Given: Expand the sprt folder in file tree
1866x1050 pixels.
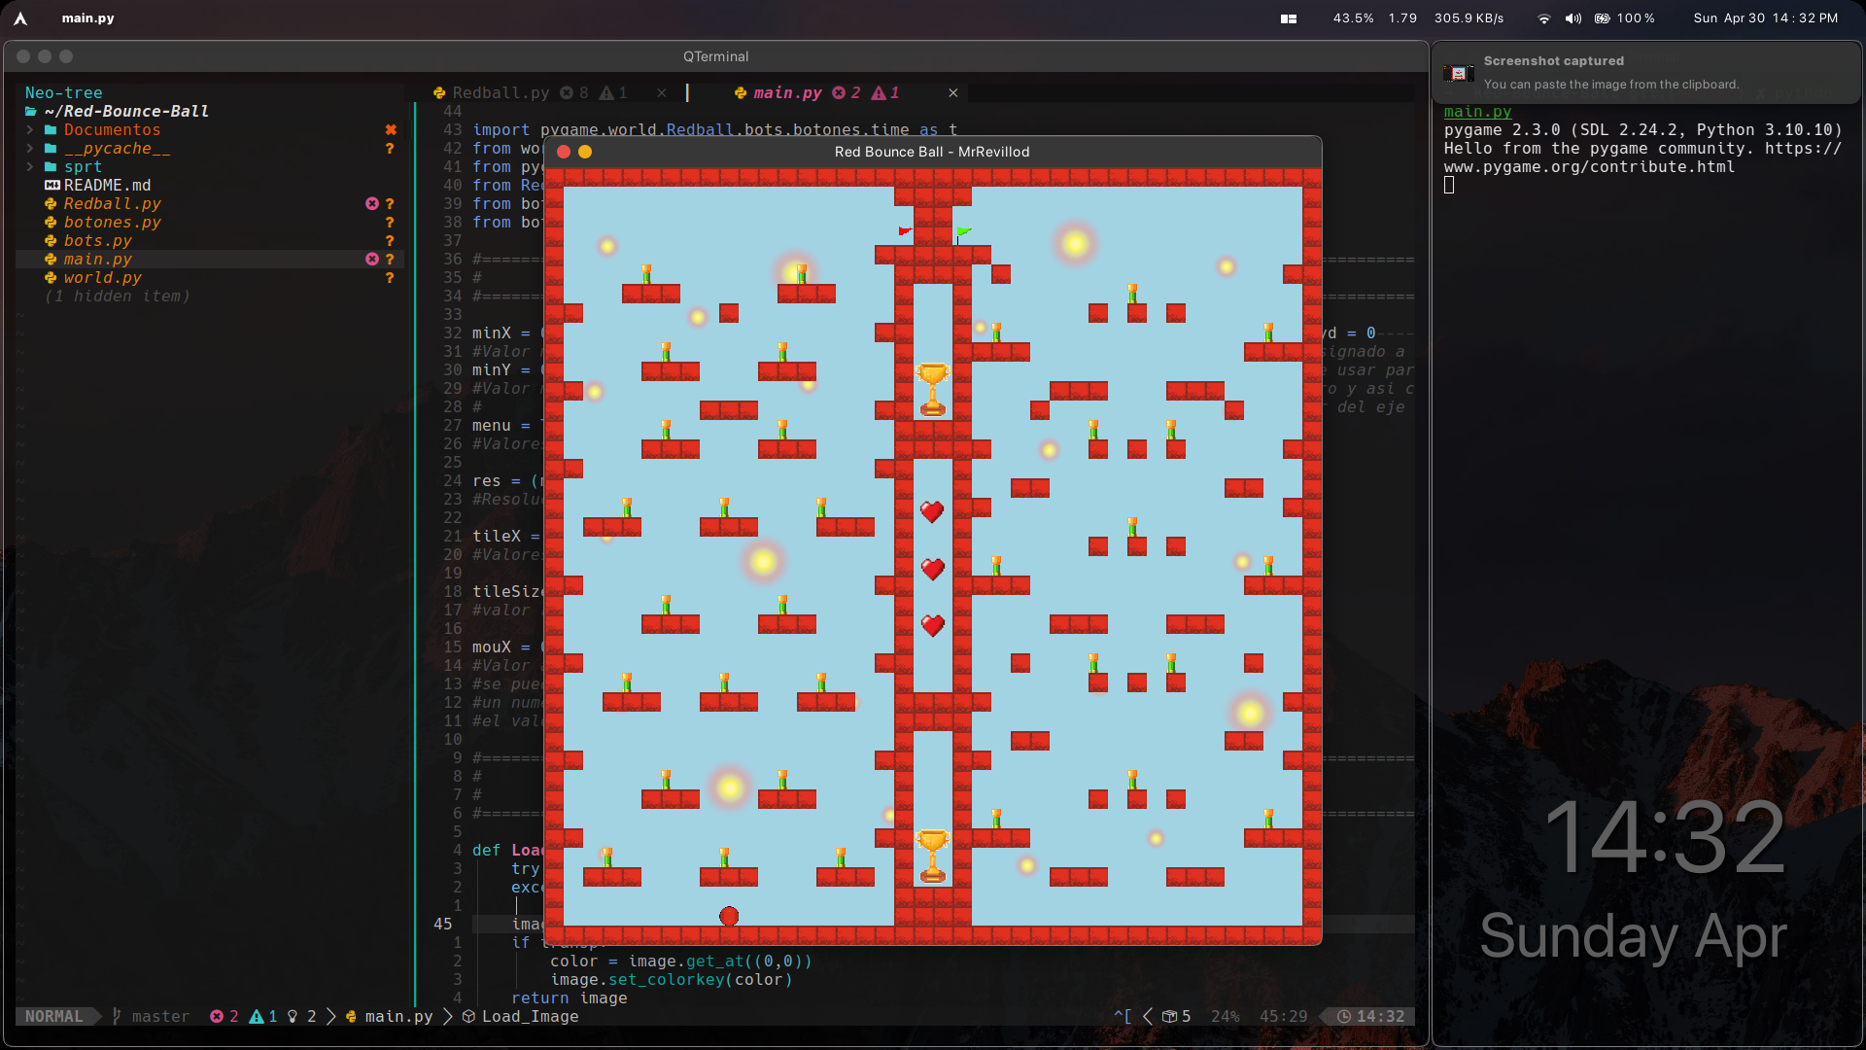Looking at the screenshot, I should pos(83,166).
